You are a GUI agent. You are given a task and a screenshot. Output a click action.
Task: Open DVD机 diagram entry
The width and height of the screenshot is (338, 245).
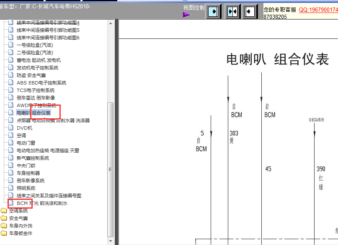pyautogui.click(x=25, y=128)
